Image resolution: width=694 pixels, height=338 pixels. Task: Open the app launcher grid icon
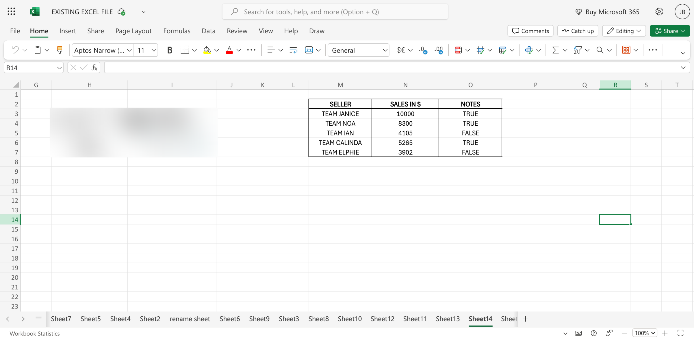click(x=11, y=12)
